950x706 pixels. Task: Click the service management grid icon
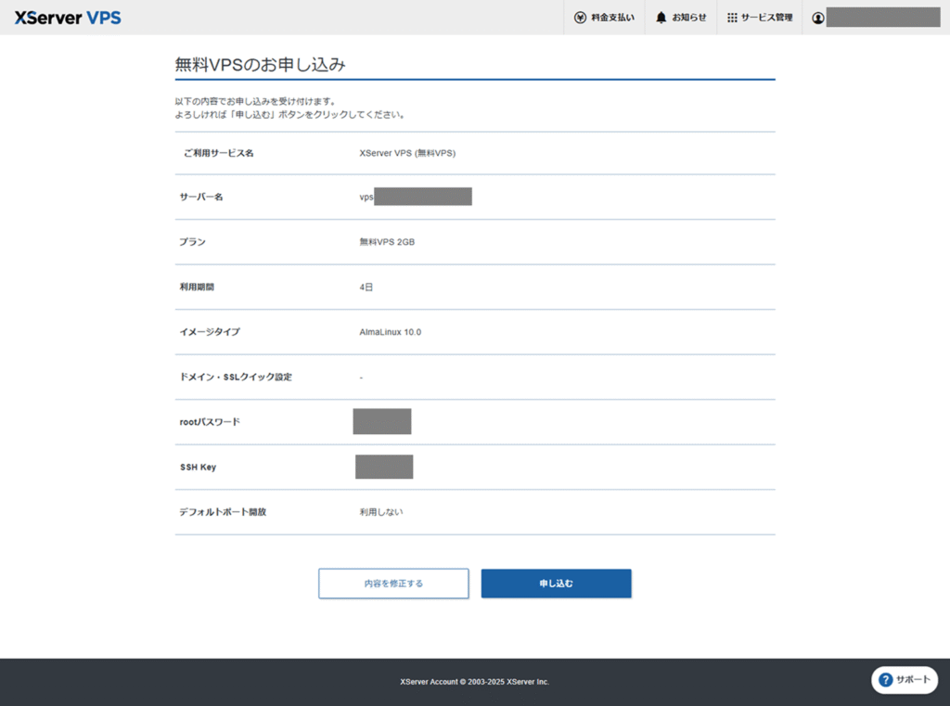(732, 18)
